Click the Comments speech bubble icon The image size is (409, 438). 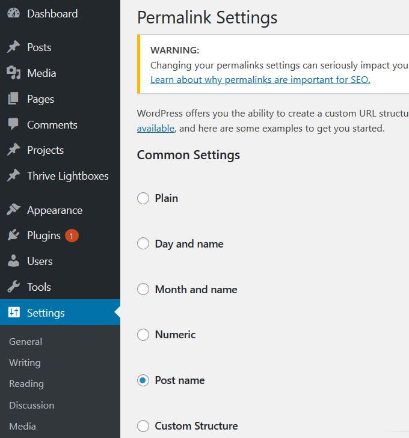[13, 125]
